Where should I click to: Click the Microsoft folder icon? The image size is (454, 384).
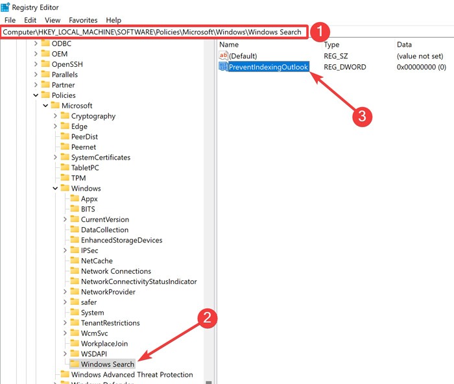click(x=55, y=106)
